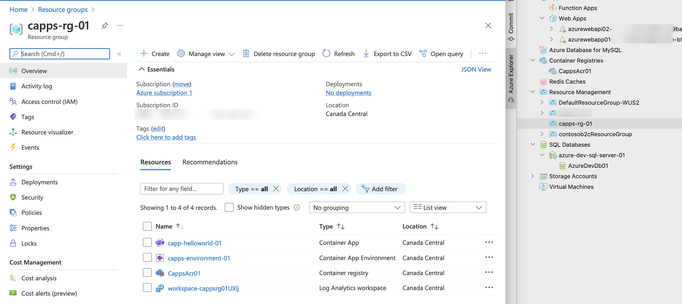Check the capp-helloworld-01 row checkbox
Viewport: 682px width, 304px height.
coord(147,243)
